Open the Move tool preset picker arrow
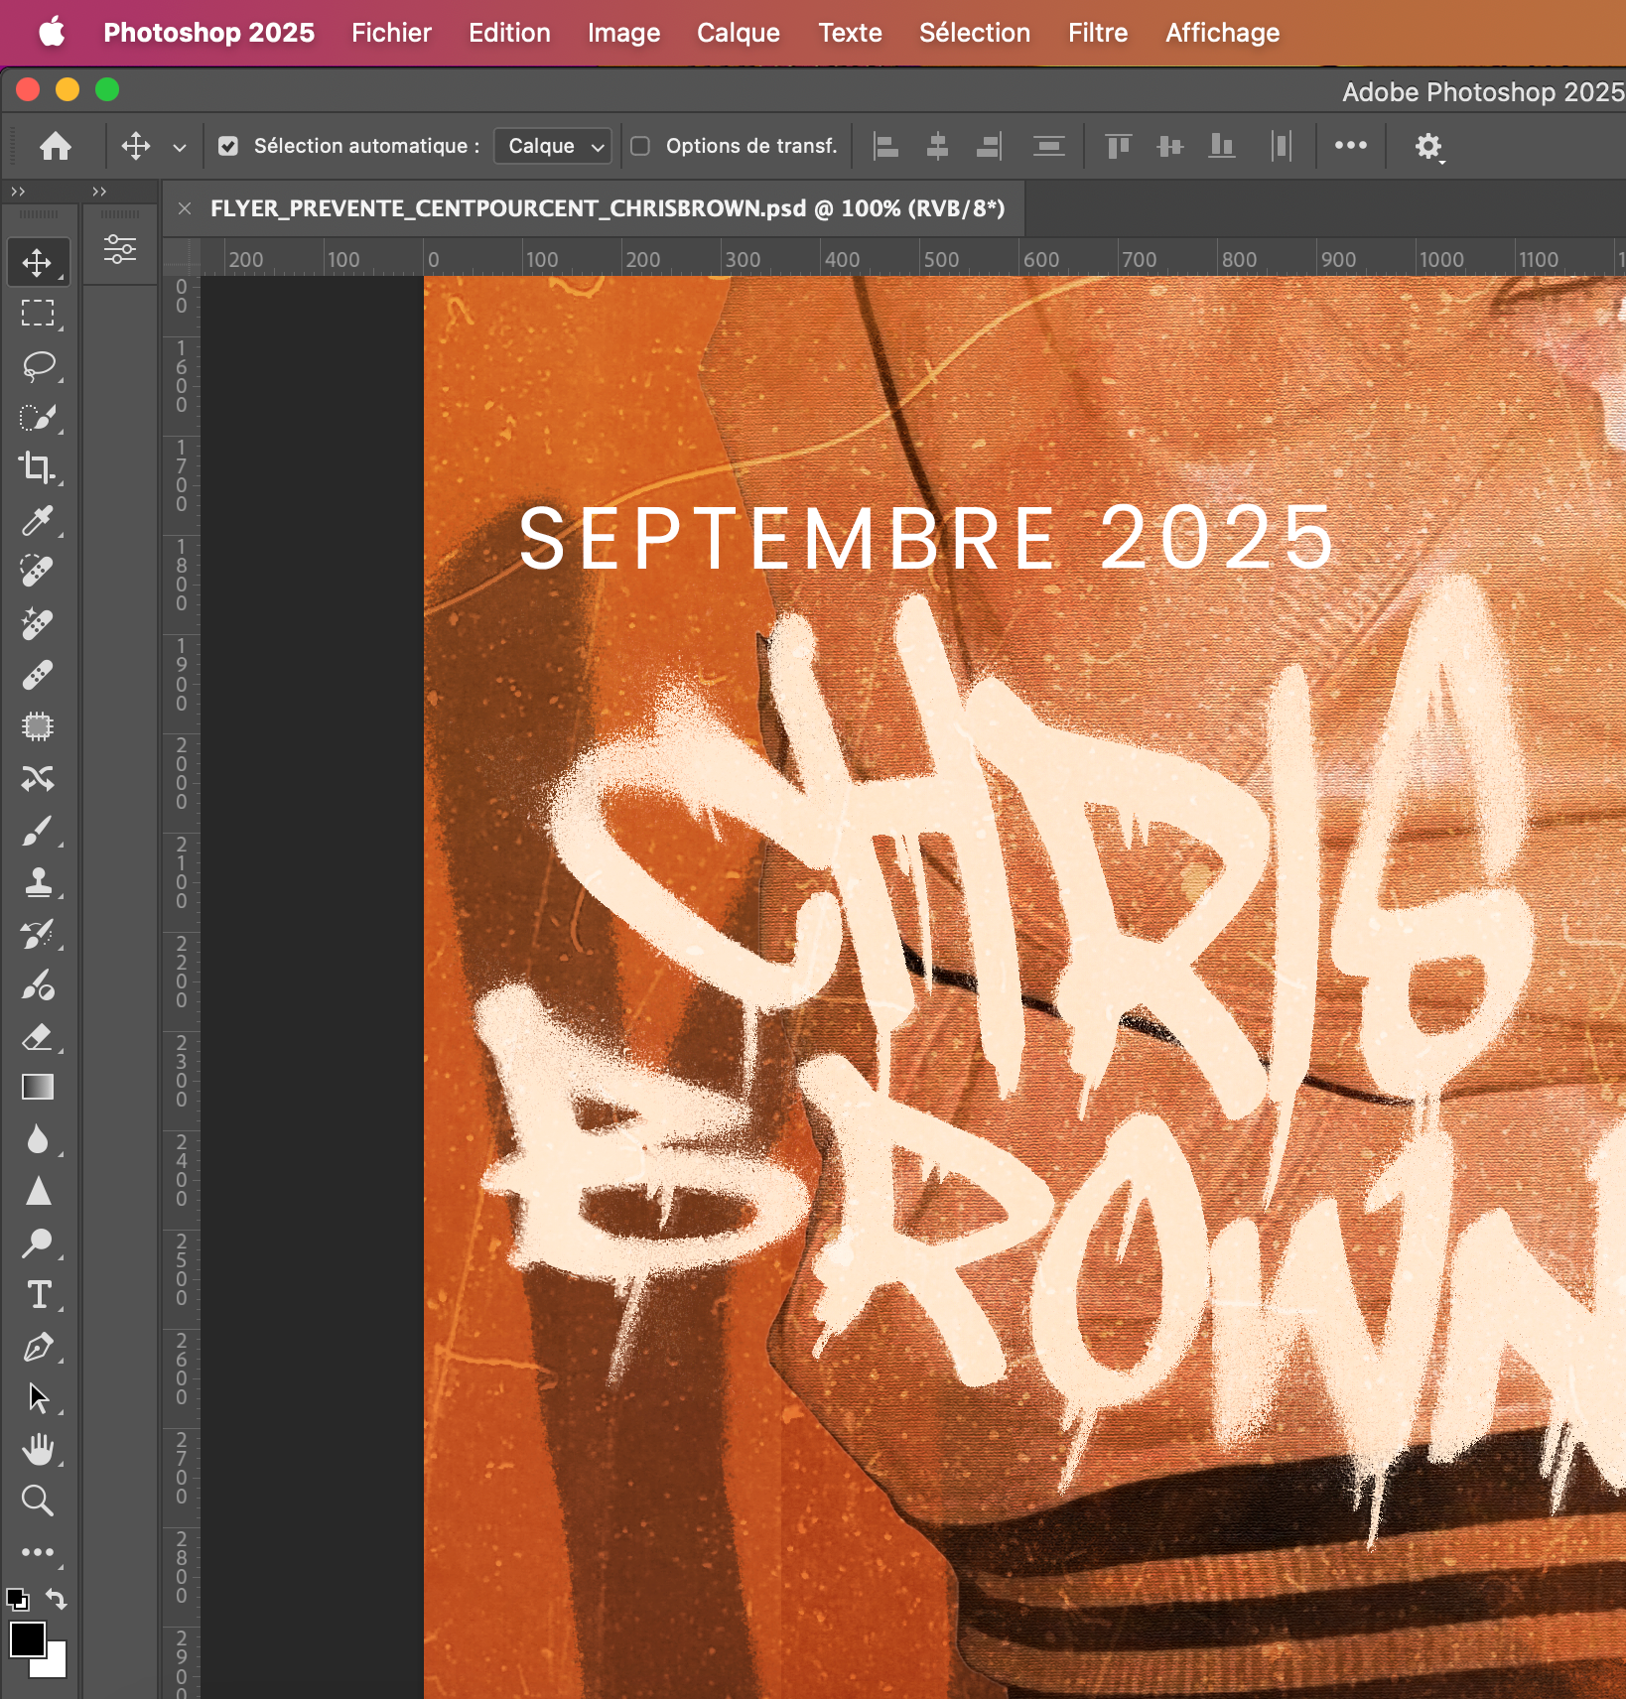Screen dimensions: 1626x1699 (x=180, y=147)
